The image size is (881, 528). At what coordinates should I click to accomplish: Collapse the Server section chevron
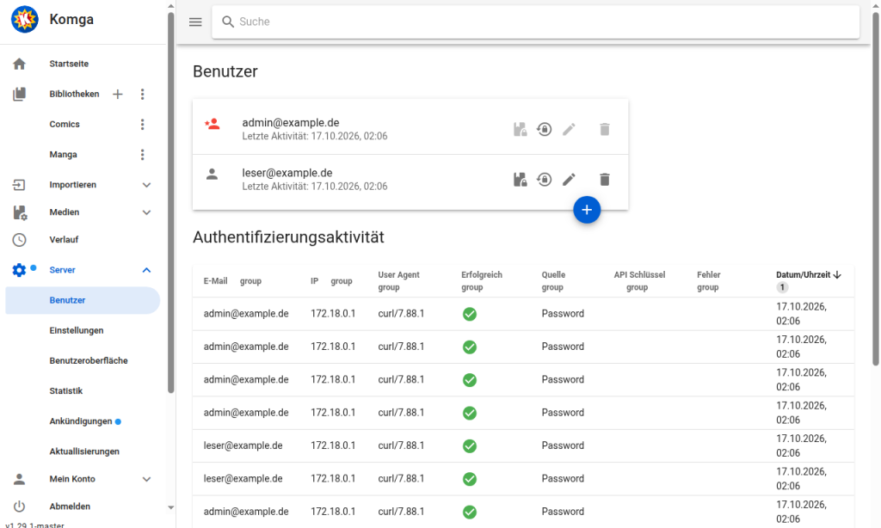[146, 270]
